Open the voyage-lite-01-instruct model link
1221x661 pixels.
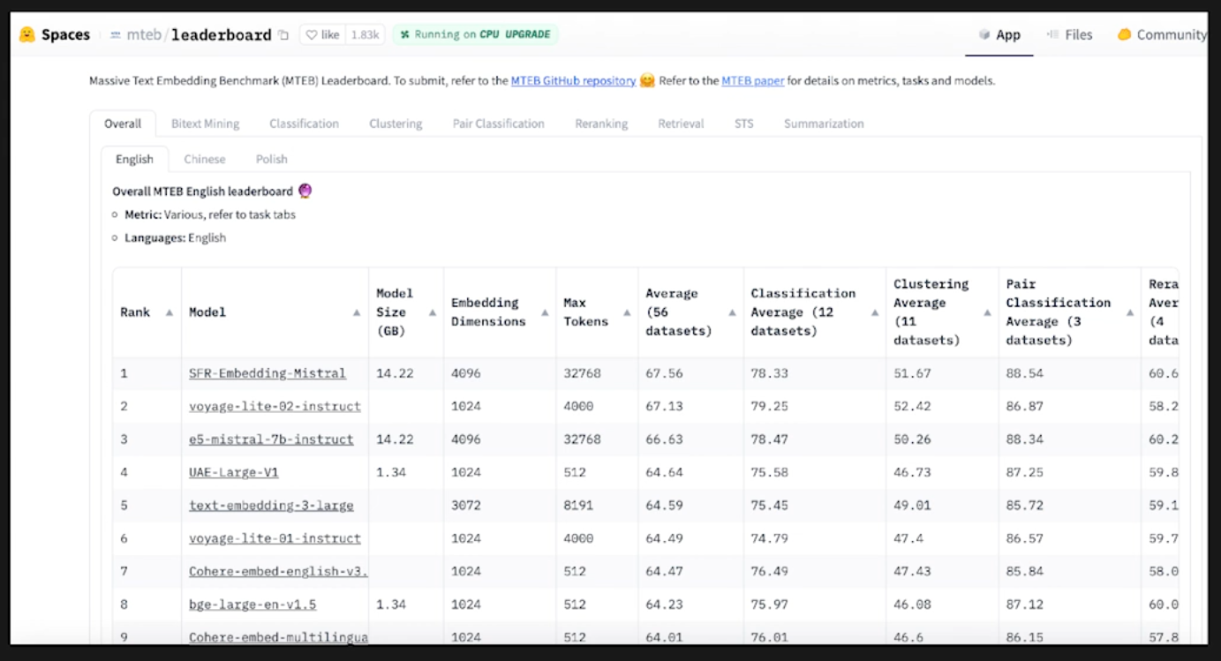[275, 538]
